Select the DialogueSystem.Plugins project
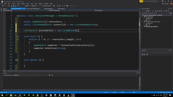 click(x=152, y=27)
